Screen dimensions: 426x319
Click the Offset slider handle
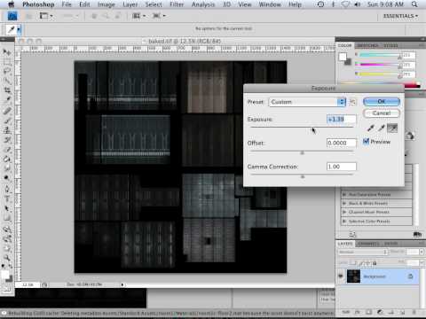click(x=302, y=153)
